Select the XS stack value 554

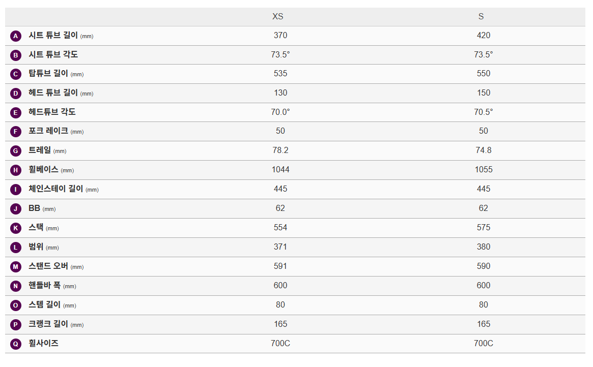point(280,228)
